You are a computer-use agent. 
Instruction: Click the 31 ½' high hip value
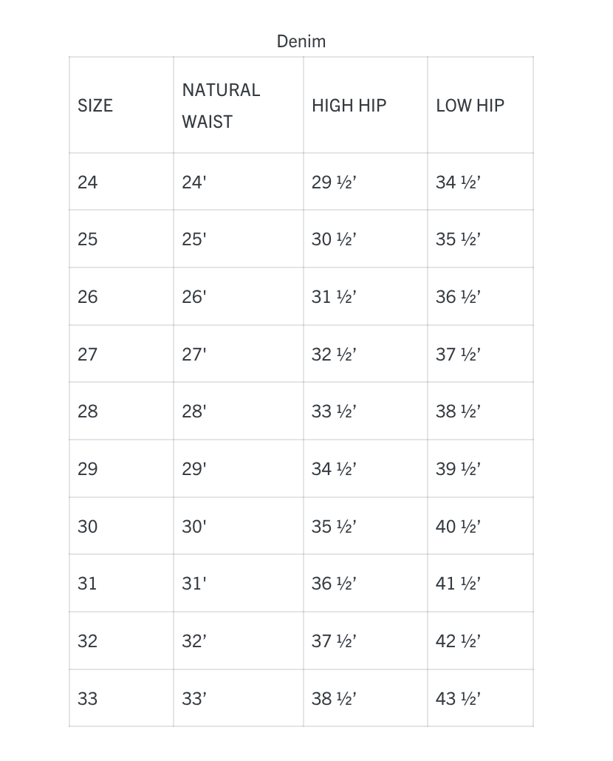[x=334, y=296]
